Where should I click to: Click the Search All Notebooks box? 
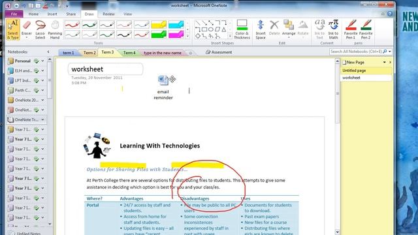tap(356, 52)
